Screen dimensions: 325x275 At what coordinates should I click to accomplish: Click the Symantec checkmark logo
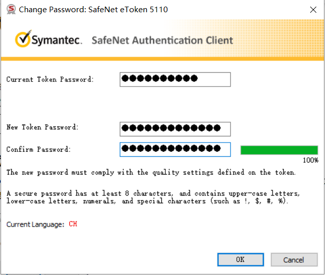(x=23, y=39)
